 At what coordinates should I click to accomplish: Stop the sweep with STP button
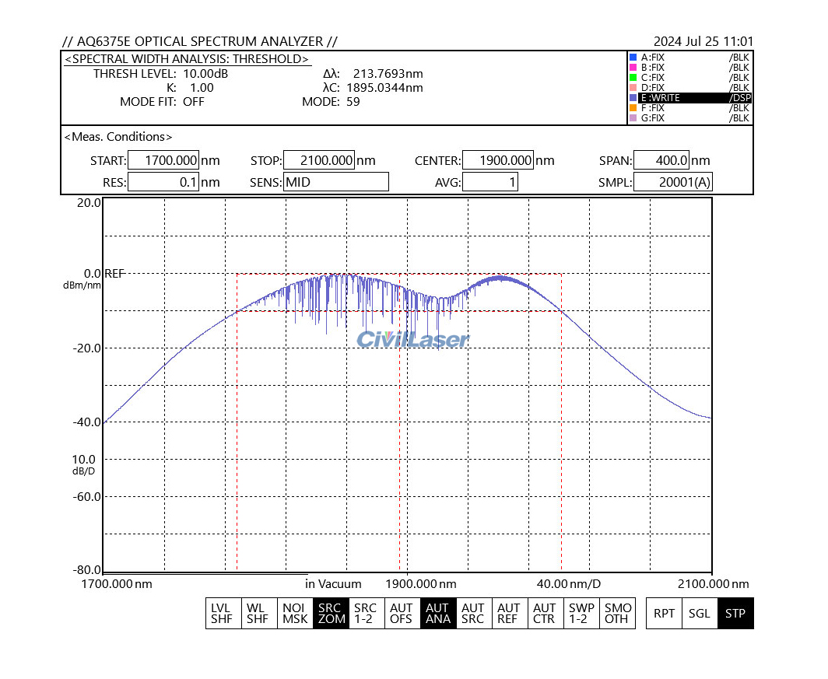(735, 613)
